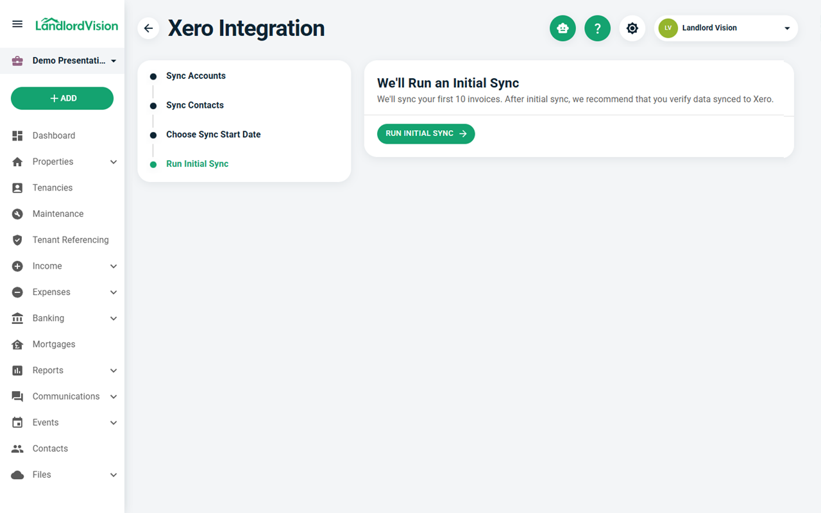This screenshot has width=821, height=513.
Task: Click the Maintenance wrench icon
Action: [17, 214]
